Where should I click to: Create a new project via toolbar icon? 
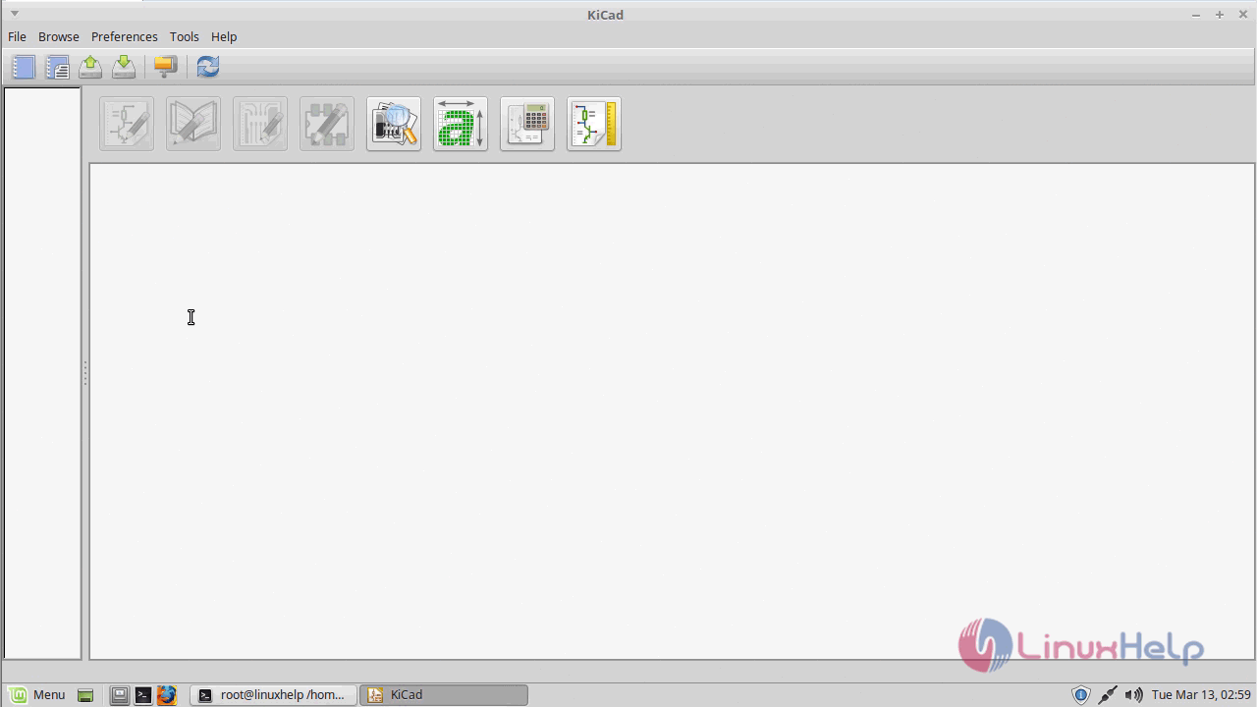click(24, 67)
